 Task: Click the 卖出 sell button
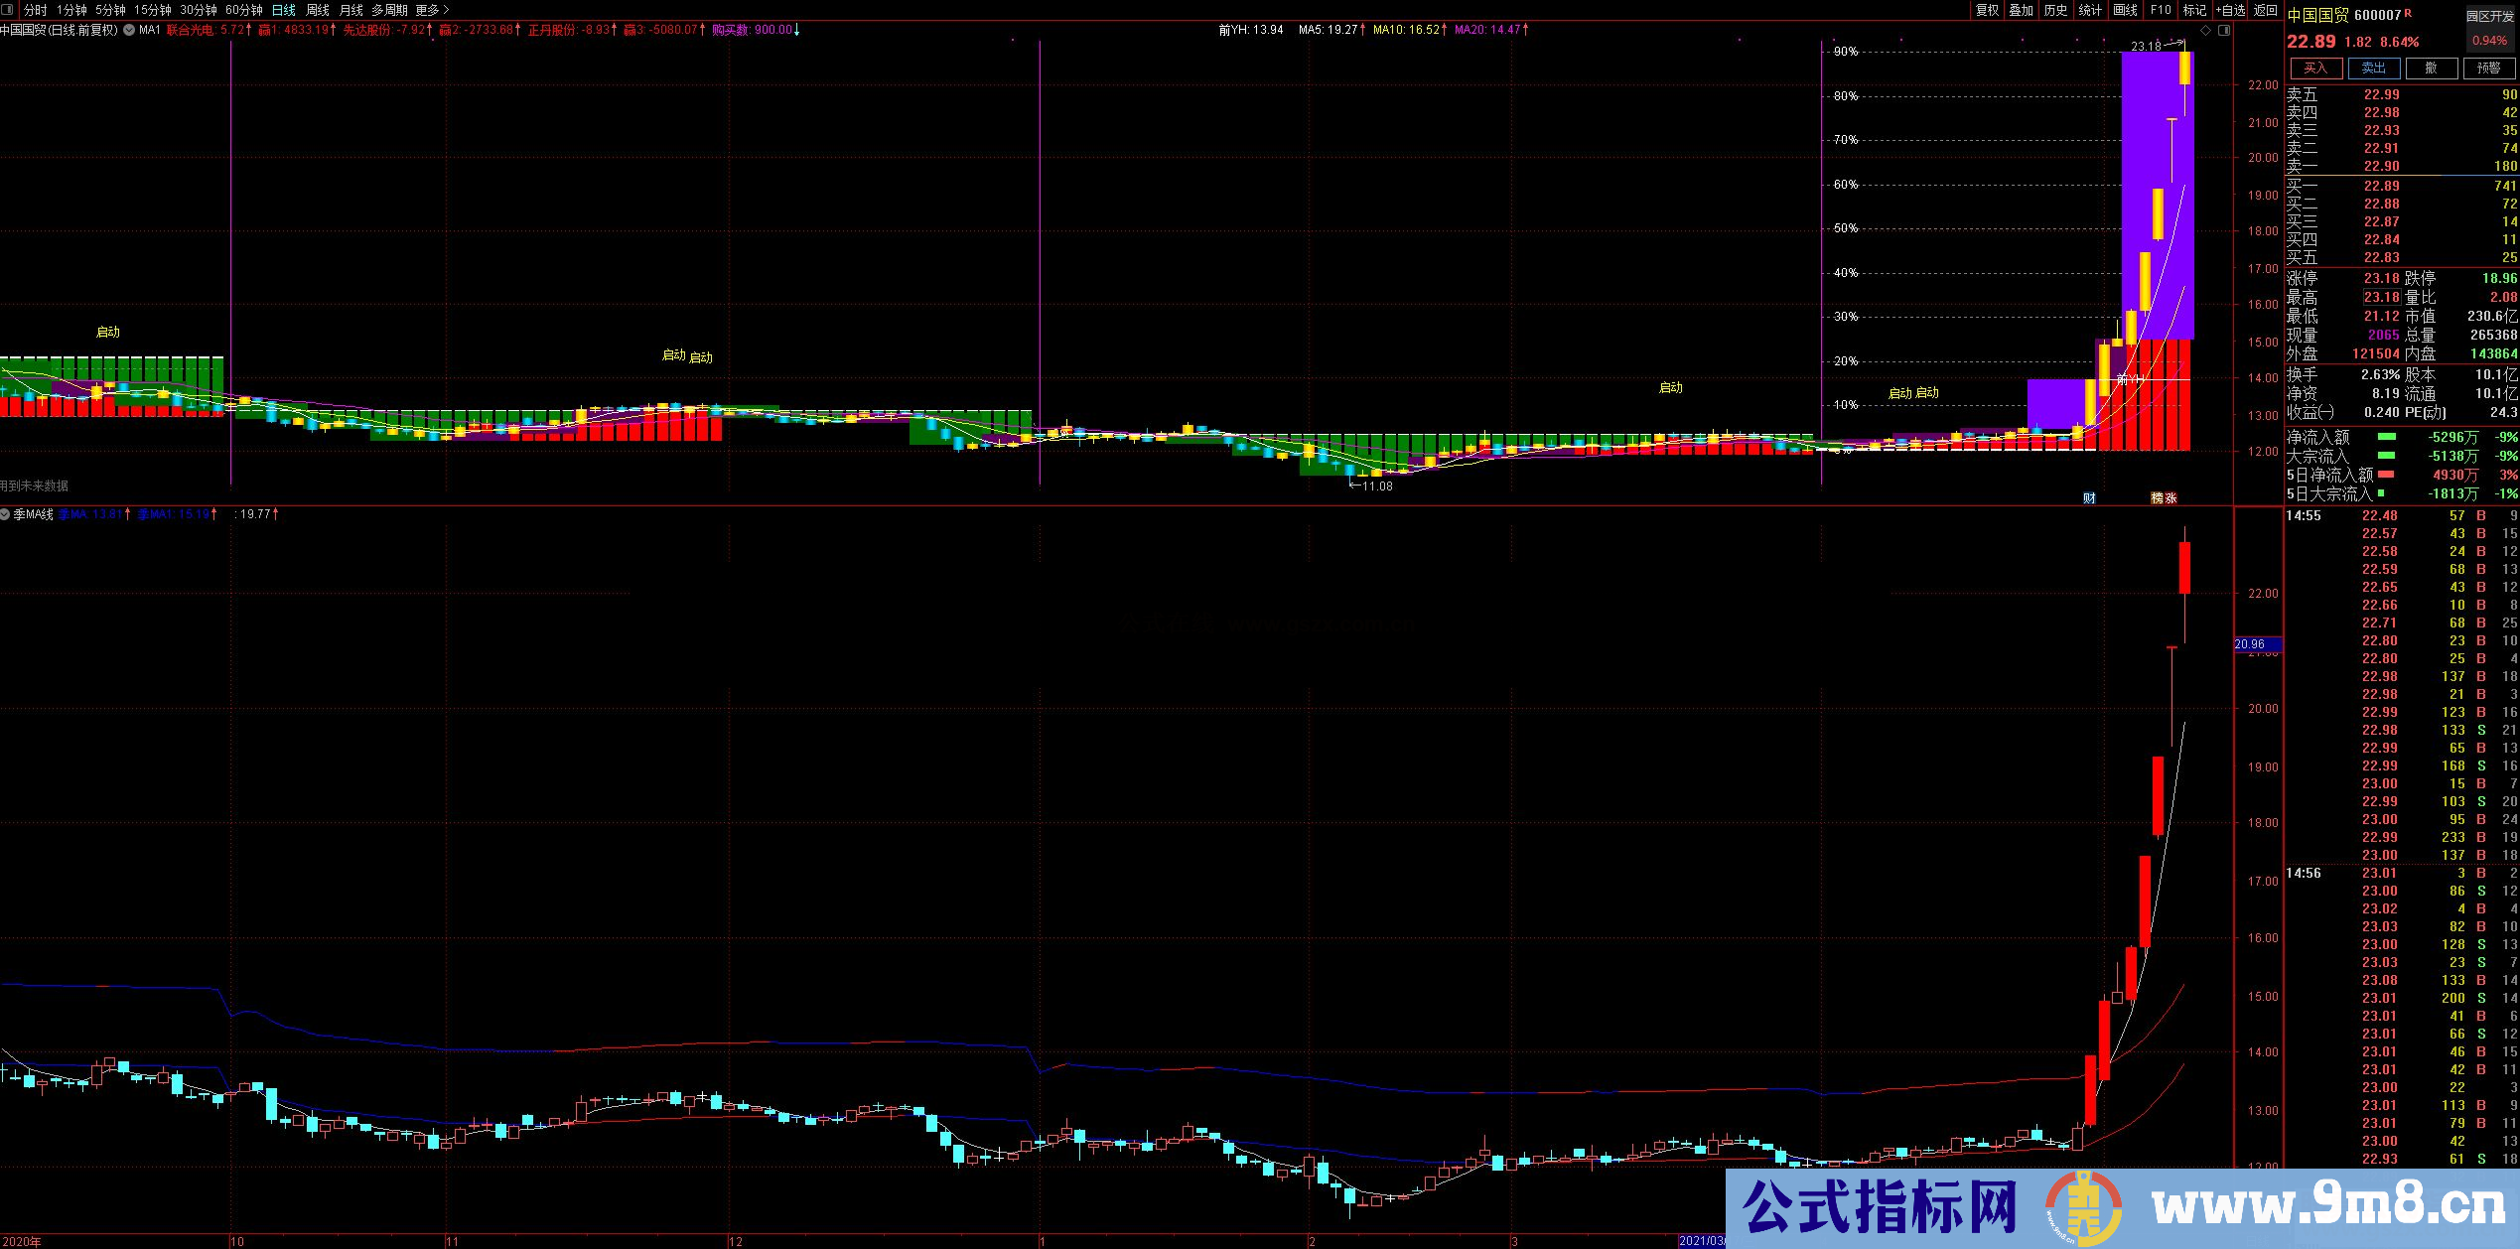tap(2374, 68)
